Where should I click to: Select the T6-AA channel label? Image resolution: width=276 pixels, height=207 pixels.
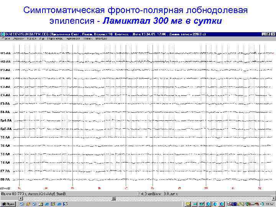[5, 146]
